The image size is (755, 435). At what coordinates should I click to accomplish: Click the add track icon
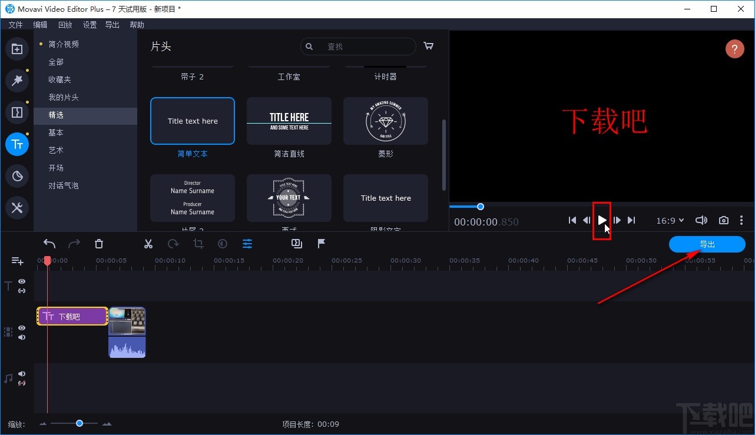[17, 261]
